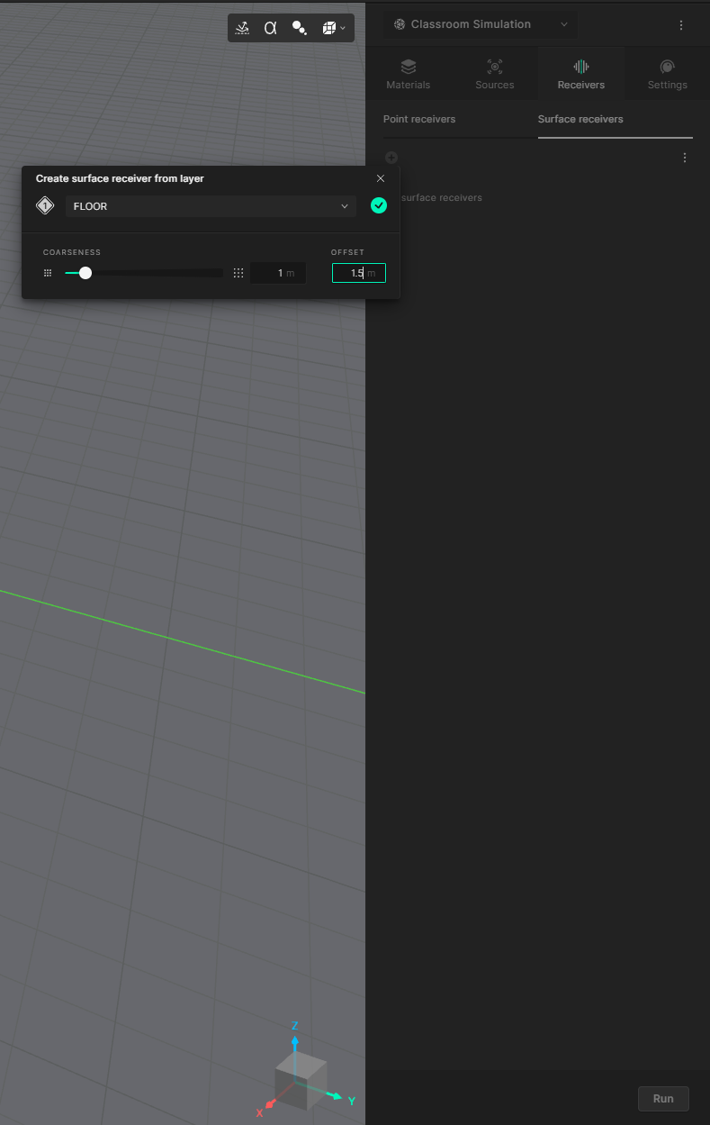Open the Settings tab
This screenshot has height=1125, width=710.
[x=668, y=74]
